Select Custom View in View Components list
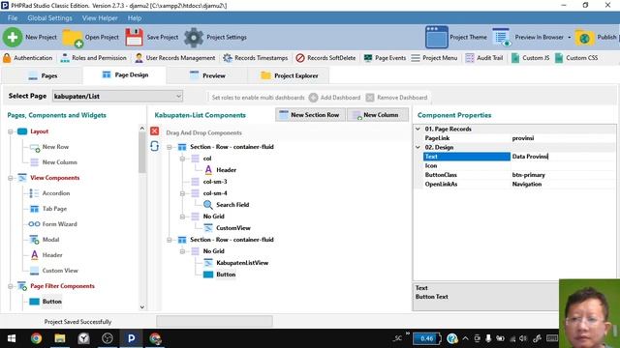 tap(60, 271)
